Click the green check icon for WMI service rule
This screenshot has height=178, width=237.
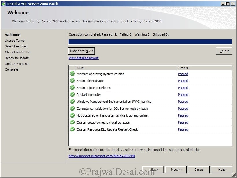[x=72, y=101]
